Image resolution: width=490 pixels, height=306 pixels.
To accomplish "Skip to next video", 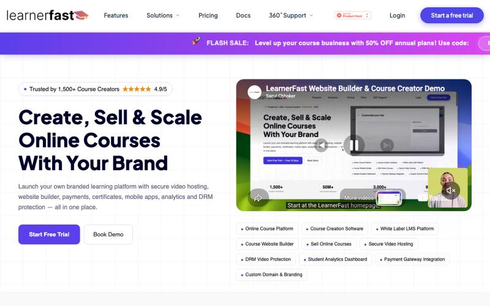I will pyautogui.click(x=387, y=145).
